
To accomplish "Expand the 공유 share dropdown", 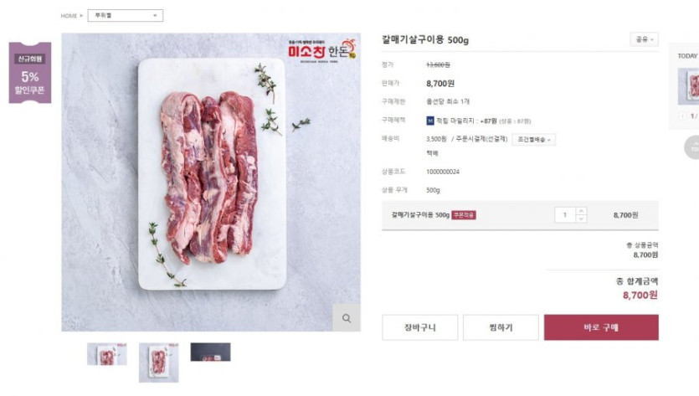I will [643, 39].
